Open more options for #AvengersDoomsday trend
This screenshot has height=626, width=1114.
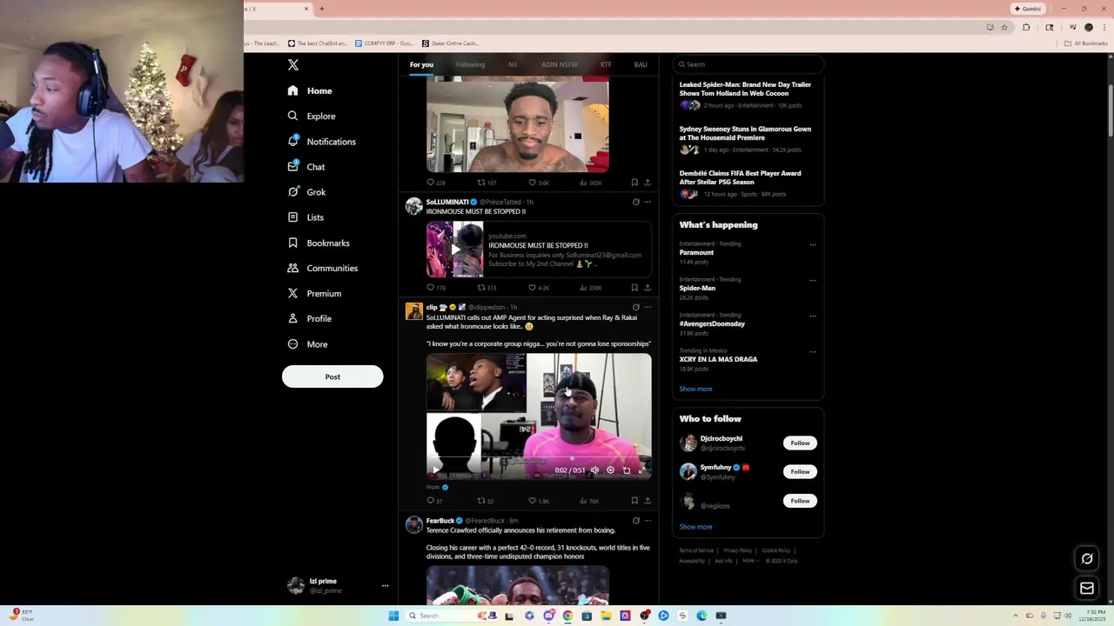[813, 316]
